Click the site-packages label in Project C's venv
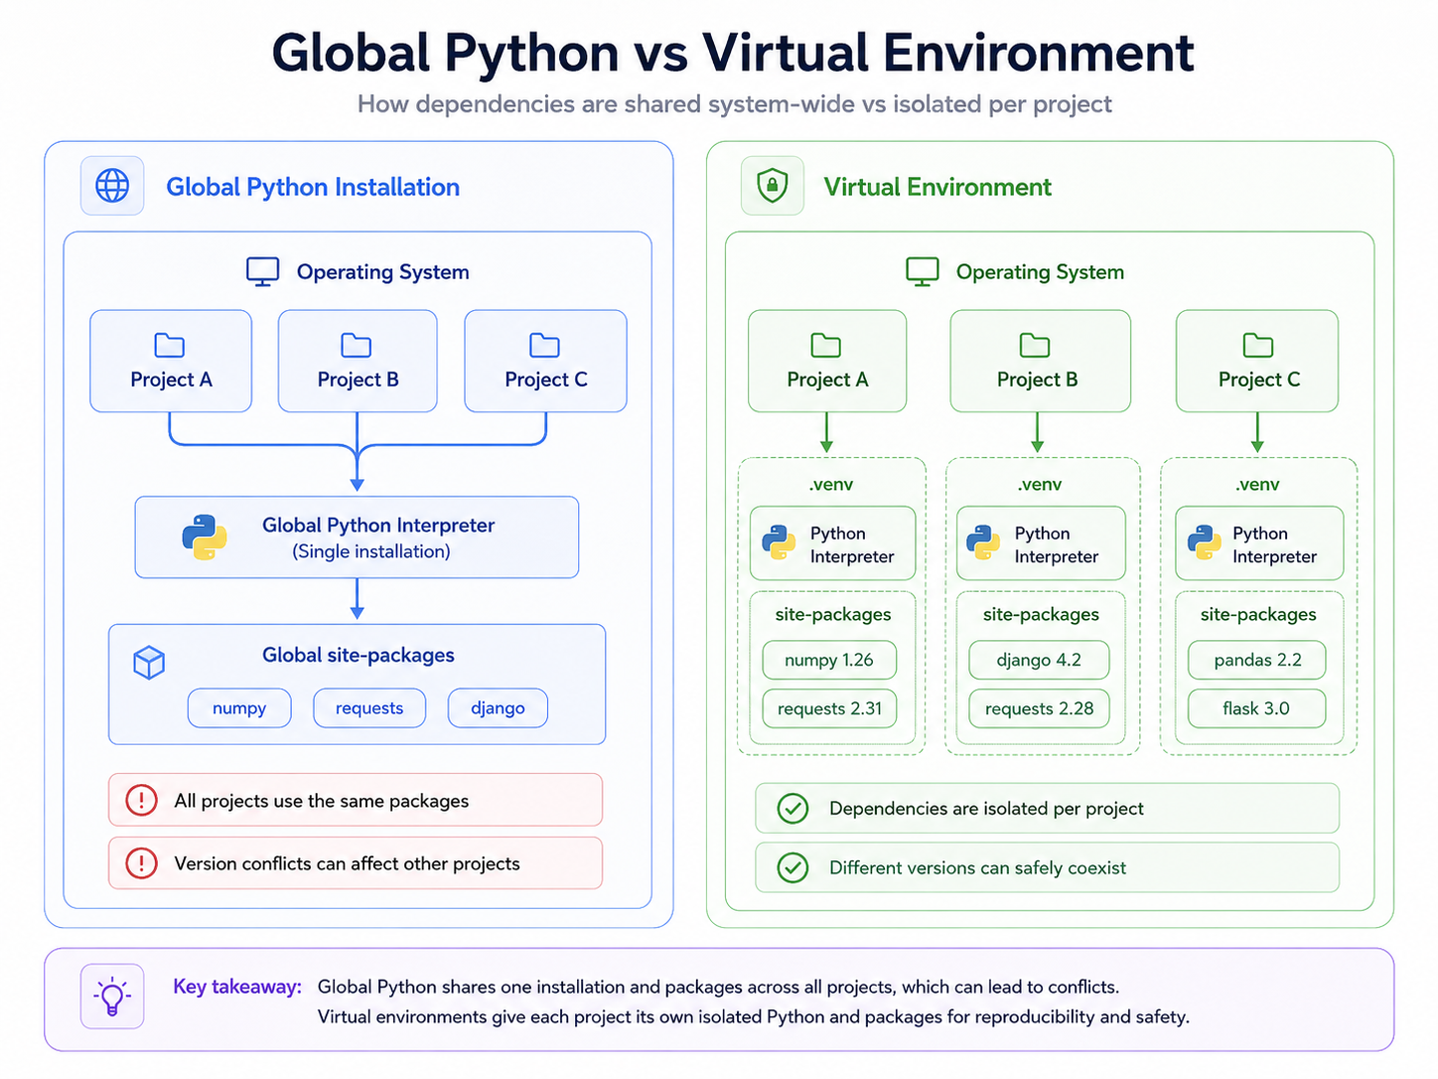This screenshot has width=1438, height=1079. point(1258,615)
